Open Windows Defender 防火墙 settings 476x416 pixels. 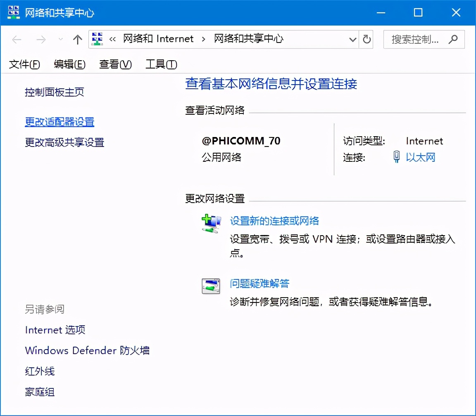click(x=88, y=350)
